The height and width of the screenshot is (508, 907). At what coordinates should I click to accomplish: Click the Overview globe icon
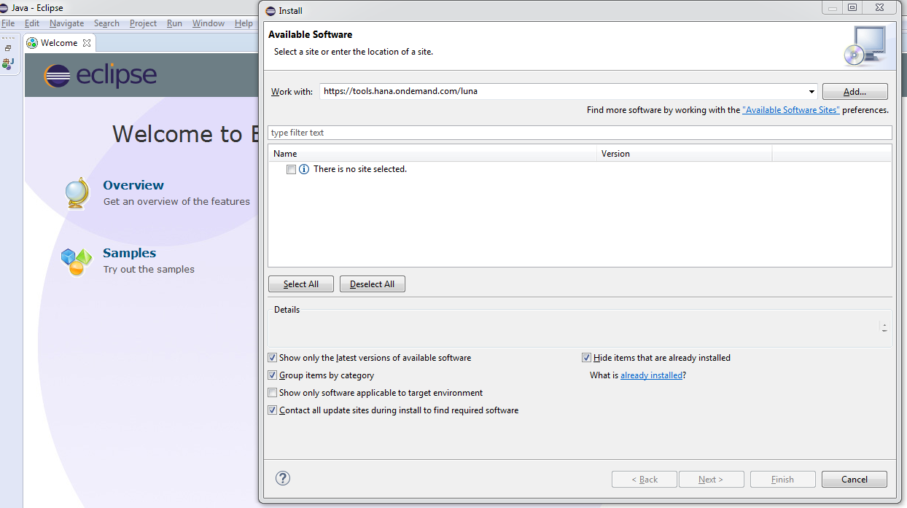click(77, 193)
